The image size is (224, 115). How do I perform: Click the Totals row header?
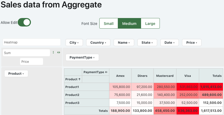coord(87,111)
